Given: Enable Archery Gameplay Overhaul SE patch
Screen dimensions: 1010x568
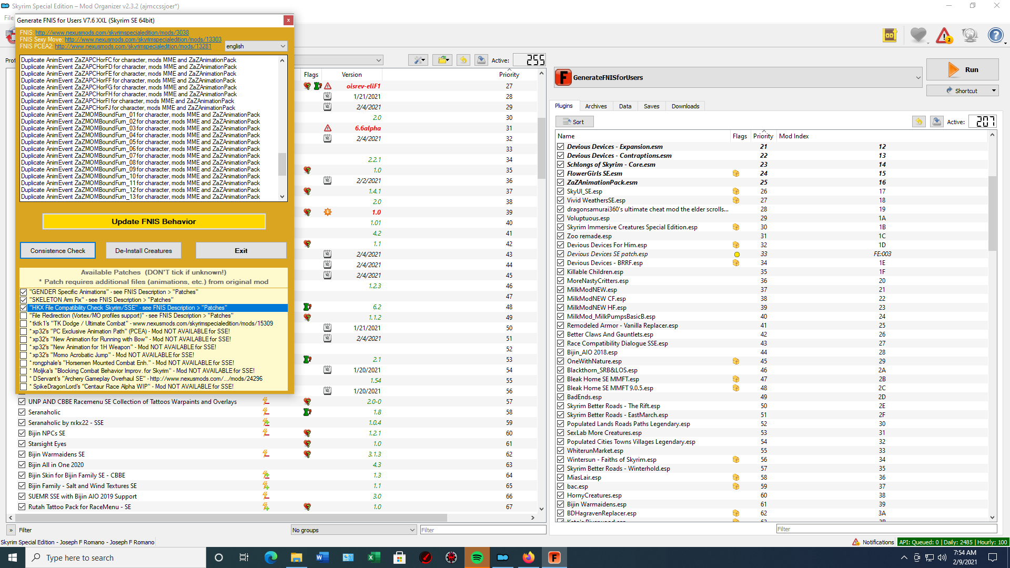Looking at the screenshot, I should 24,379.
